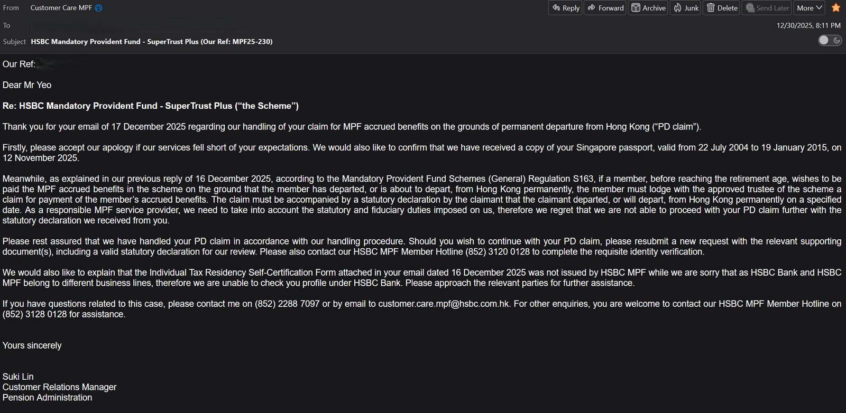Open the customer.care.mpf@hsbc.com.hk email link

[x=444, y=304]
